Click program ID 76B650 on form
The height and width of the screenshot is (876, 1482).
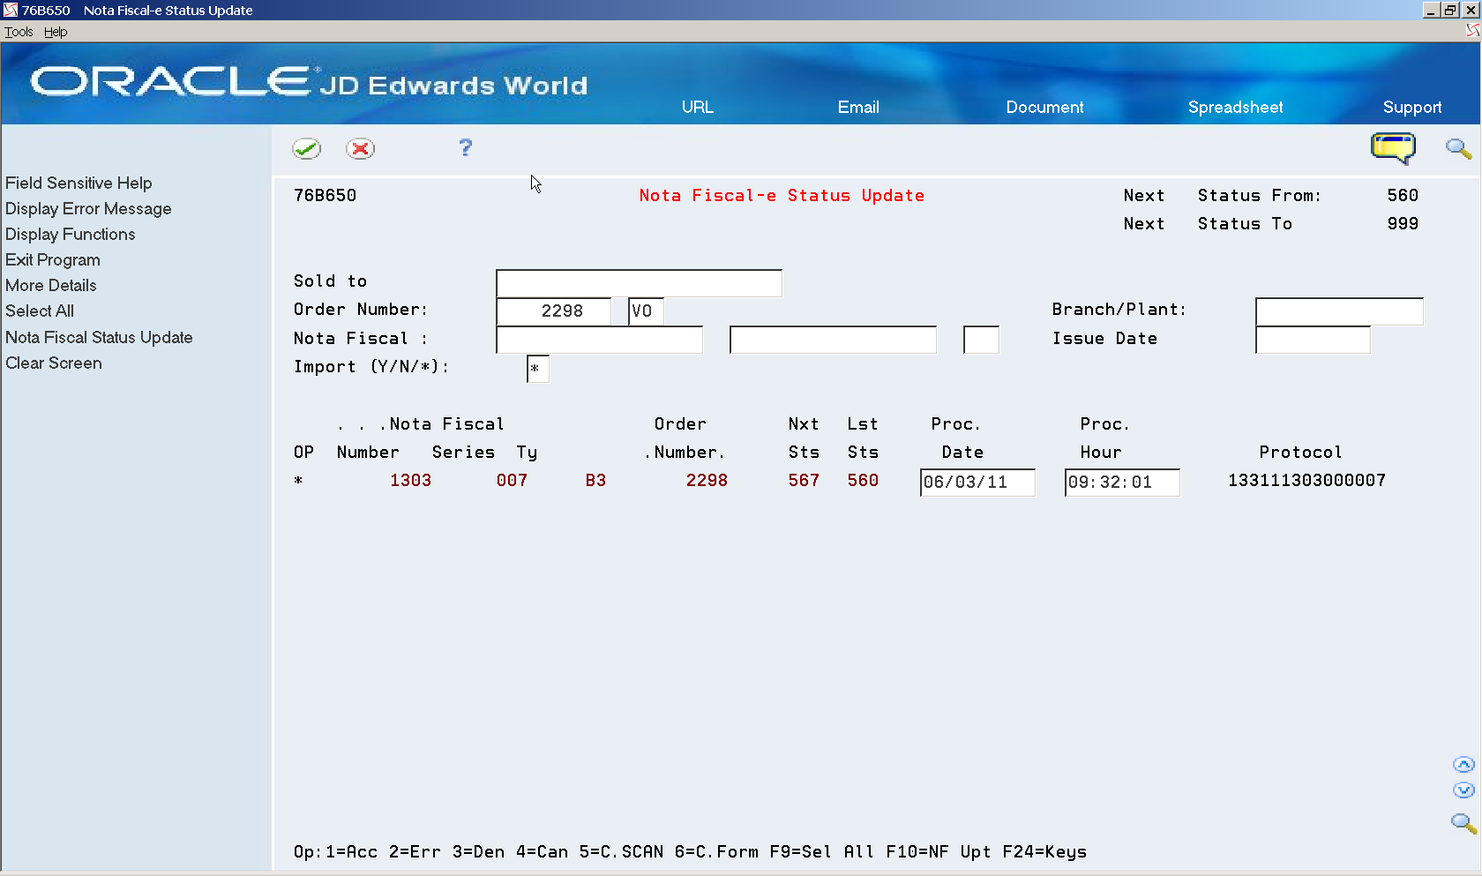(325, 196)
